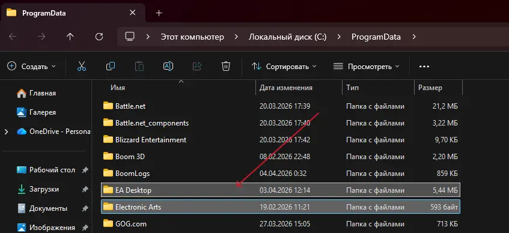Click the Share icon in toolbar
The image size is (509, 233).
[197, 67]
